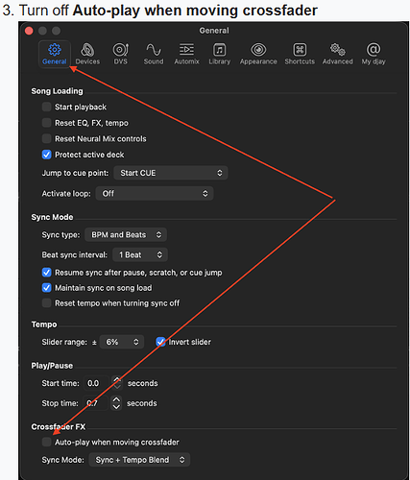Click the Start time stepper arrows

(117, 383)
